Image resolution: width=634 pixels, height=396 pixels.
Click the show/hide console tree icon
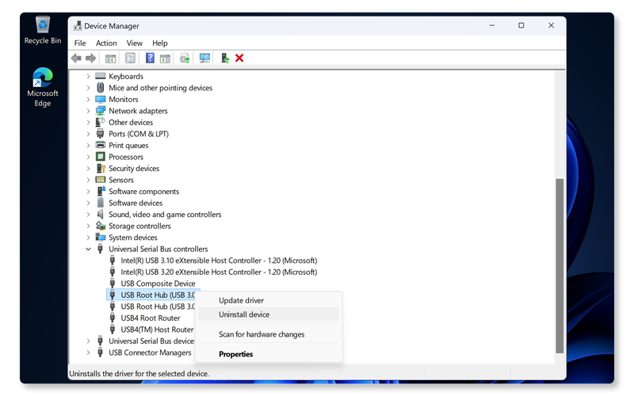(x=111, y=58)
